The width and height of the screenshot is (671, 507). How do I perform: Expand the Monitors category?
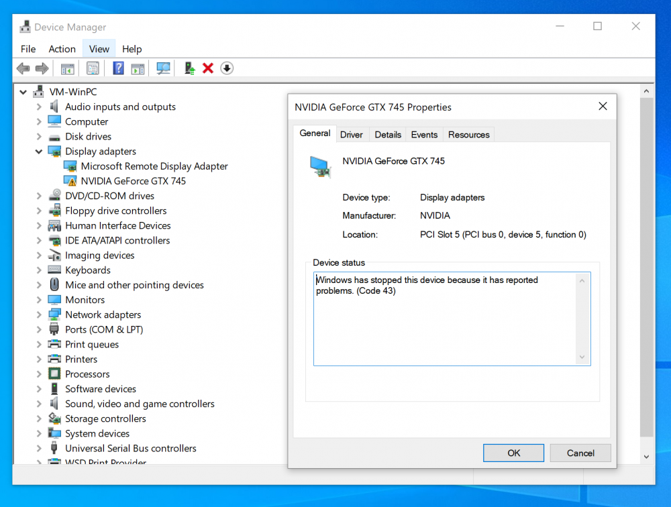pos(39,300)
